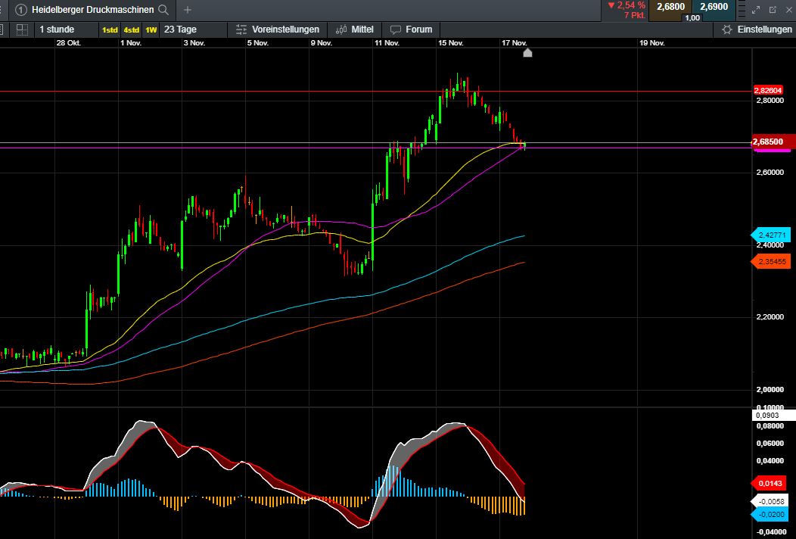Maximize the chart with the expand arrows icon
The height and width of the screenshot is (539, 796).
(755, 10)
